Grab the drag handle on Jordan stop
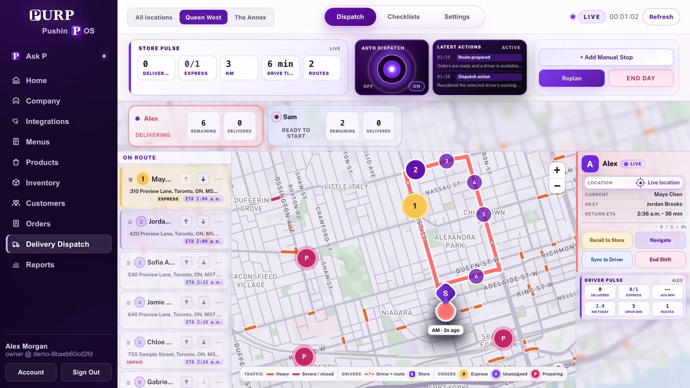The height and width of the screenshot is (388, 690). [x=130, y=222]
